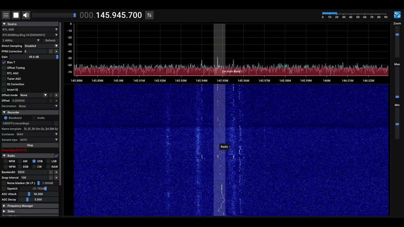Click plus next to Offset mode
This screenshot has height=227, width=404.
[x=56, y=95]
